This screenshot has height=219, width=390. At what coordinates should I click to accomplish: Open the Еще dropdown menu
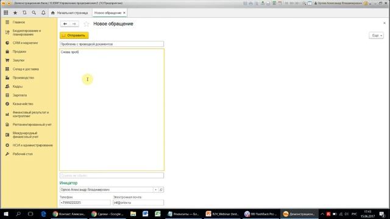click(x=376, y=35)
